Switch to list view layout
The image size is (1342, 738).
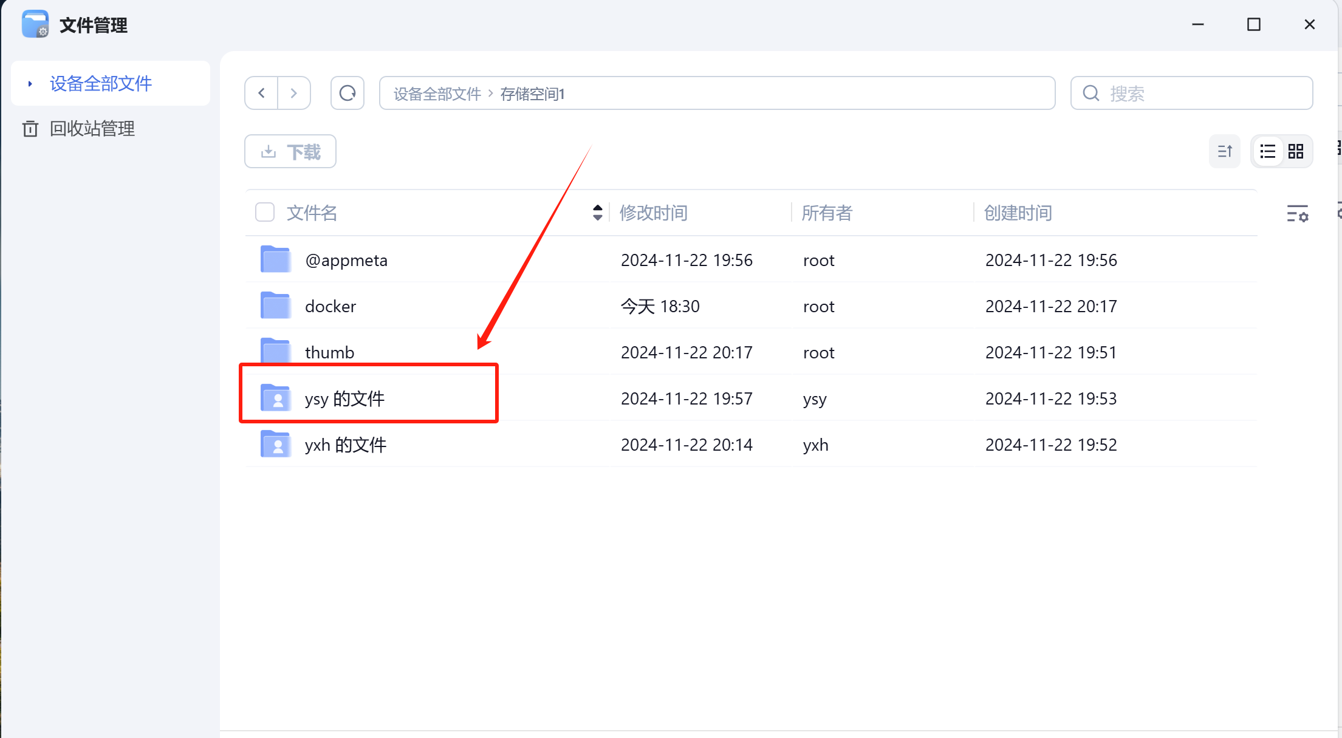point(1268,151)
